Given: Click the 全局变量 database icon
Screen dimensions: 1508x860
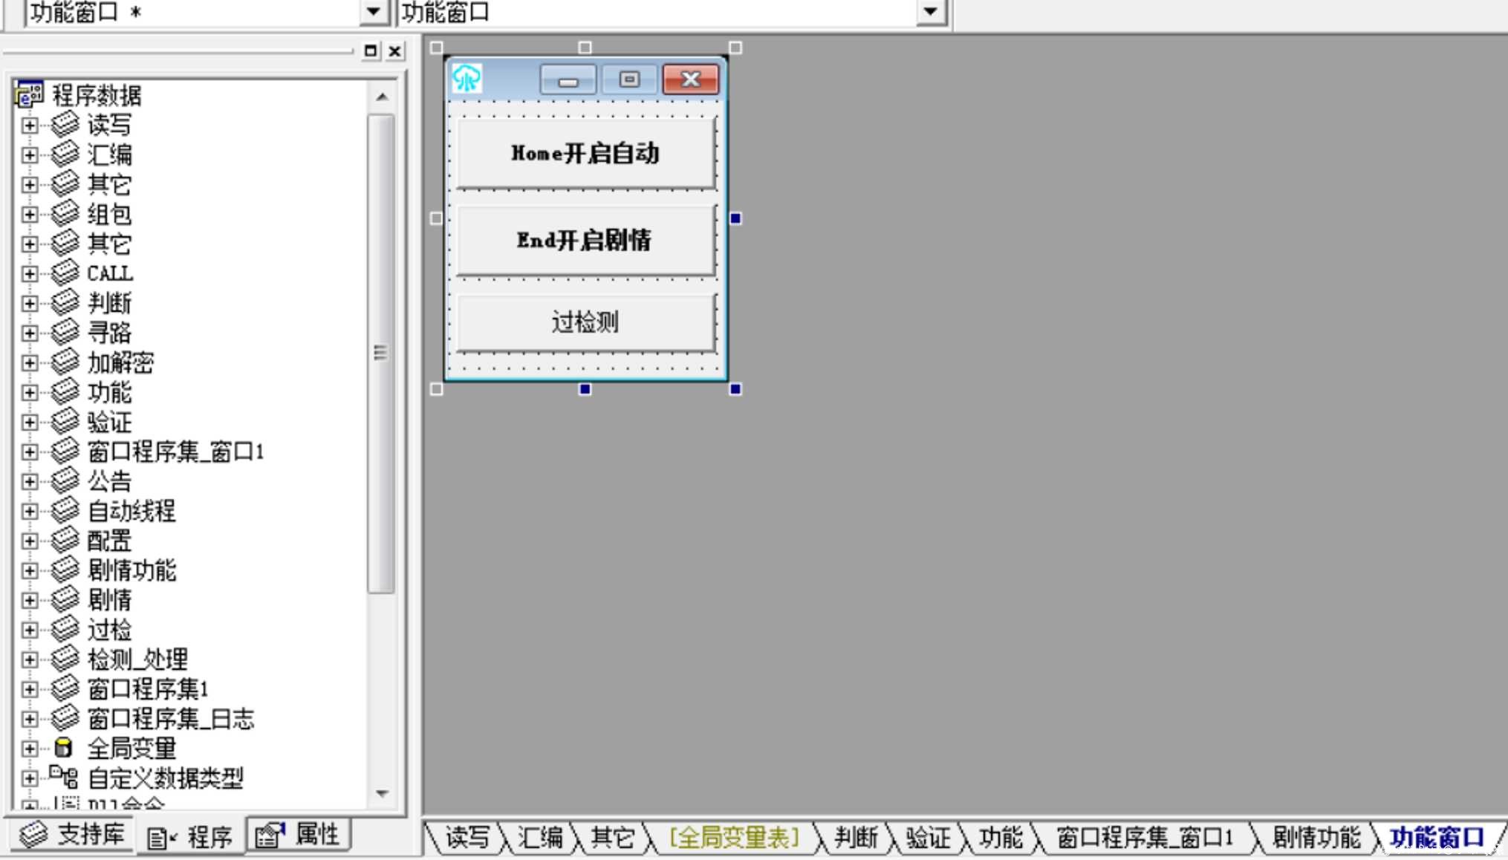Looking at the screenshot, I should [x=64, y=748].
